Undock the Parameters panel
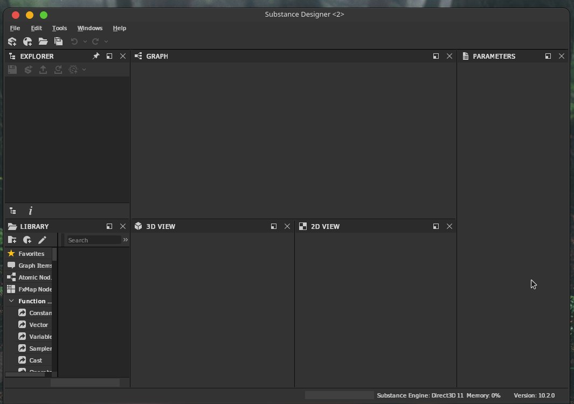The image size is (574, 404). pos(548,56)
